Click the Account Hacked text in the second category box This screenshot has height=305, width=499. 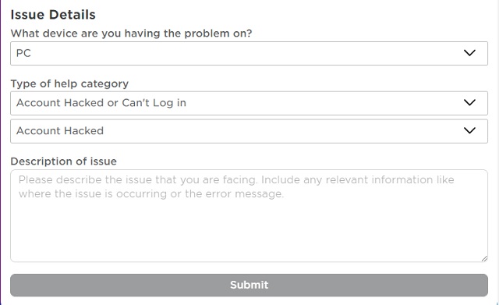click(x=60, y=131)
